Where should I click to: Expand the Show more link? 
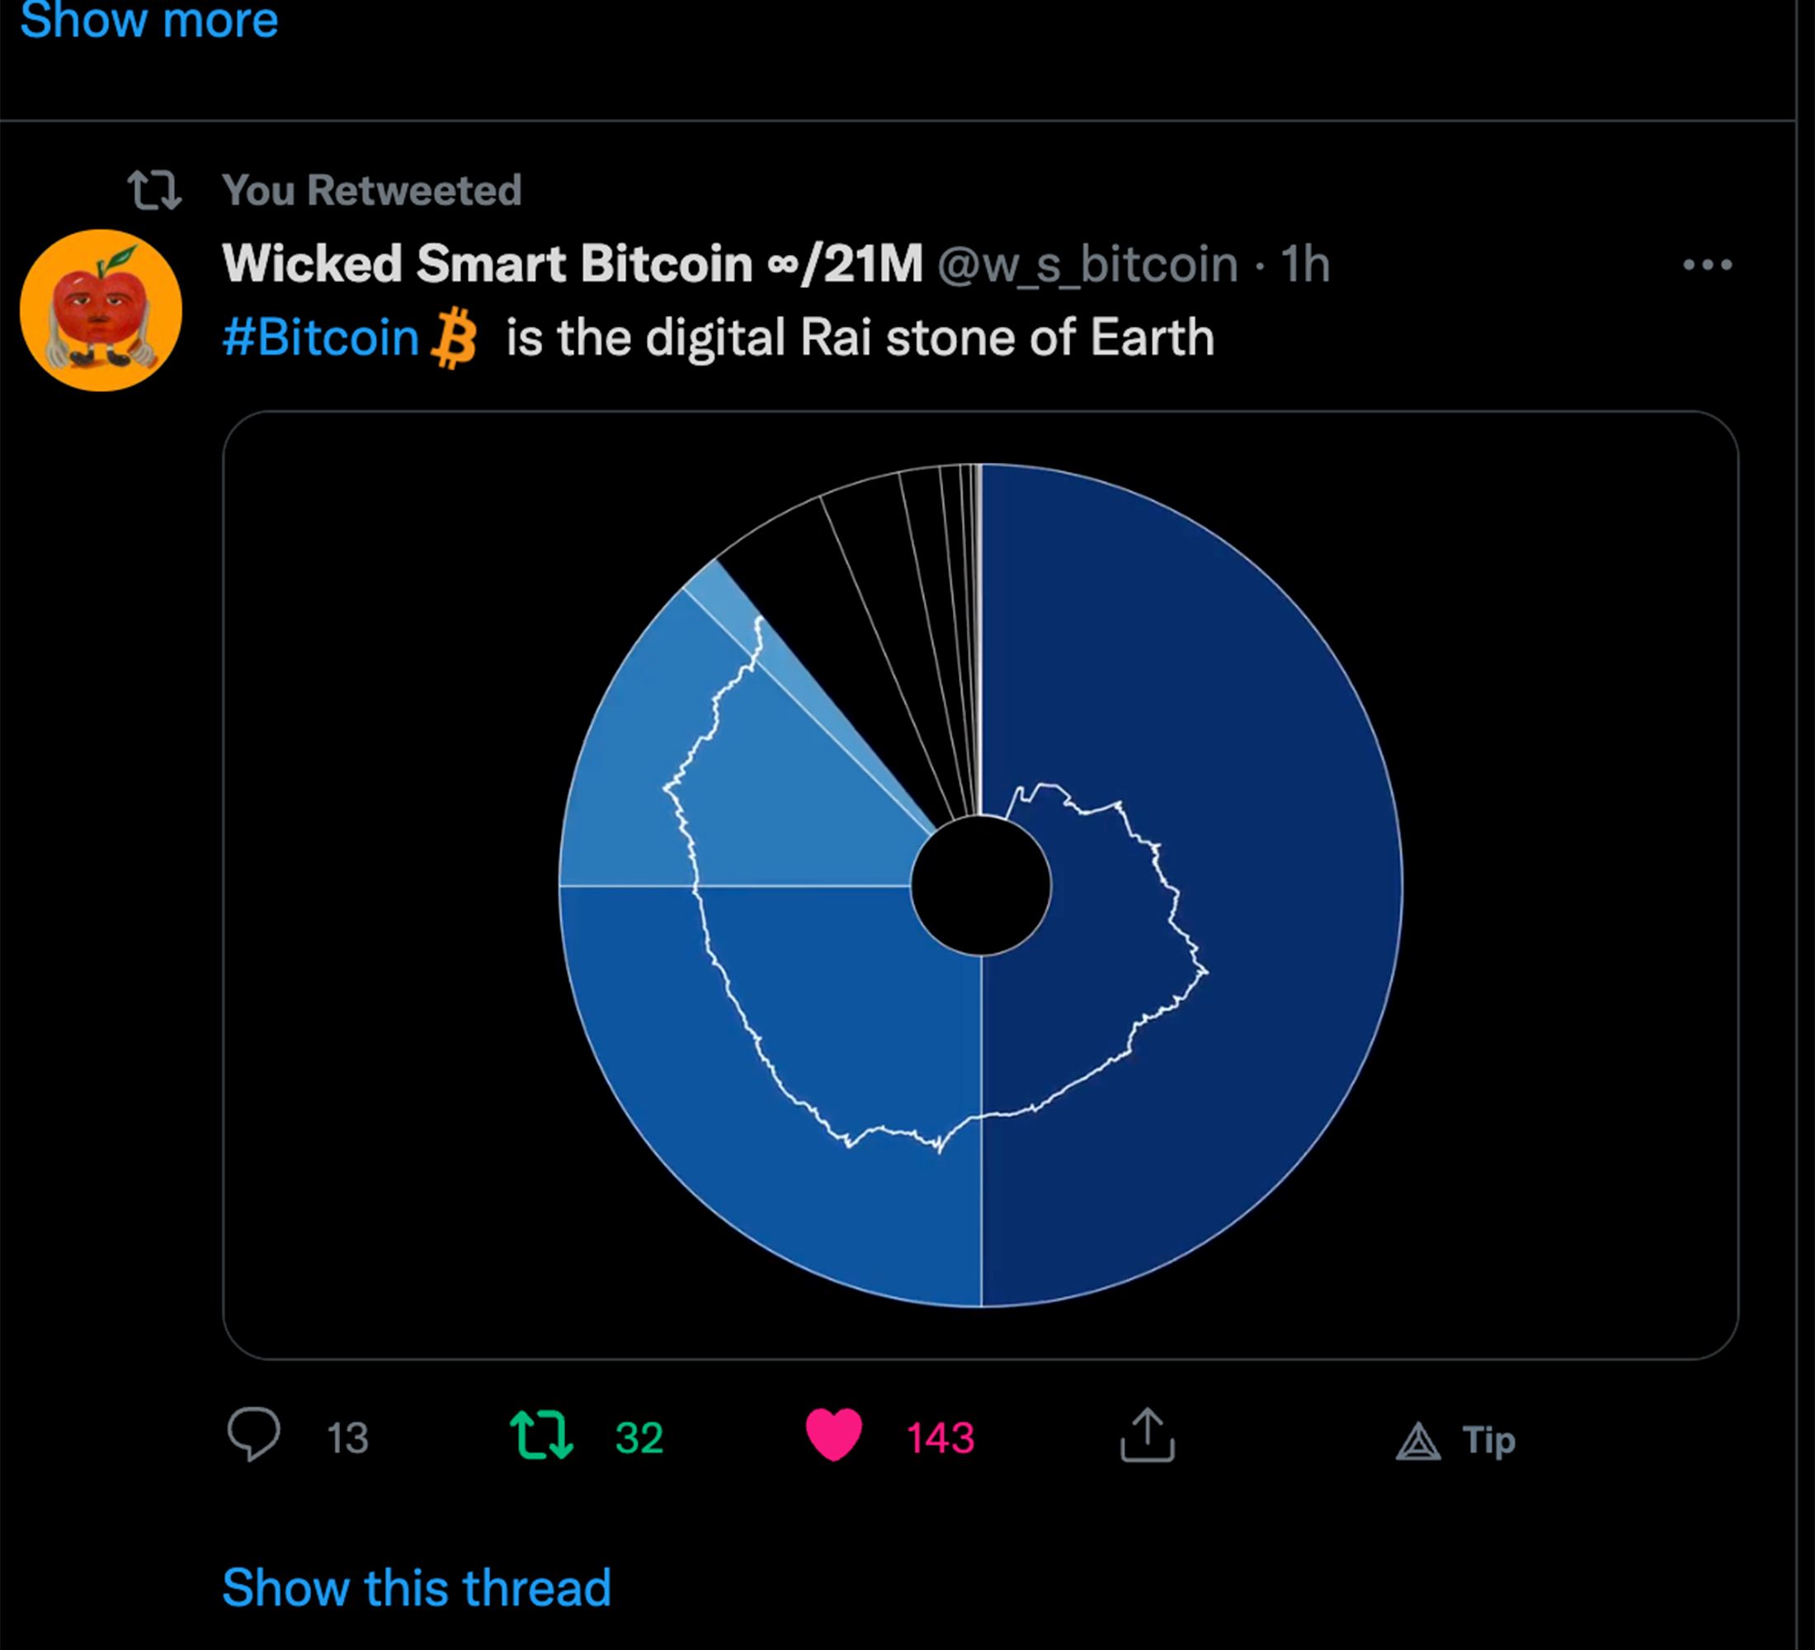[149, 20]
